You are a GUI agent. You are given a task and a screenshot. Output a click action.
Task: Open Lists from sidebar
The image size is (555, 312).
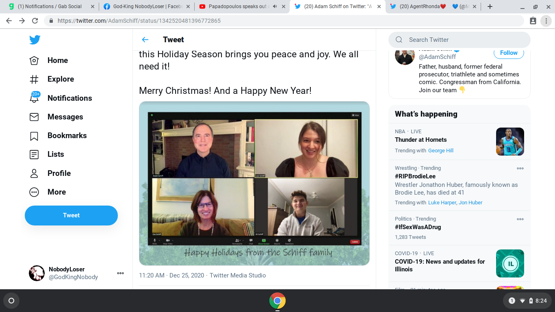[55, 154]
